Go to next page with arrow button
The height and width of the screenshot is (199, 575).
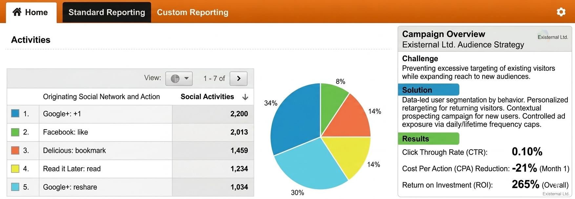click(x=238, y=79)
